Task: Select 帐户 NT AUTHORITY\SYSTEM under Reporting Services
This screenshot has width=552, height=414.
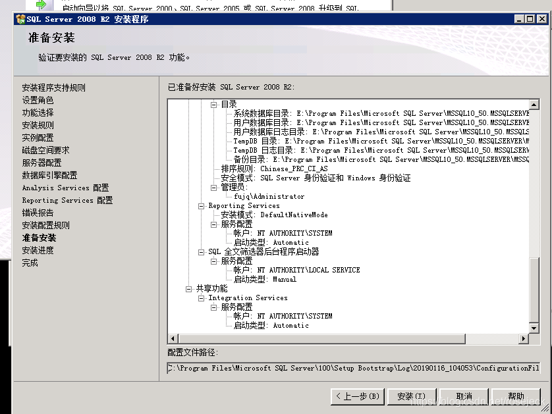Action: (283, 233)
